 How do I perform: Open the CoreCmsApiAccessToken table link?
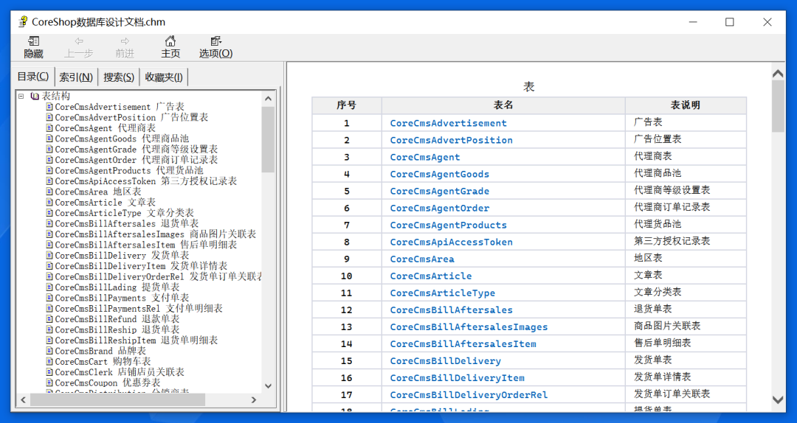[x=452, y=242]
